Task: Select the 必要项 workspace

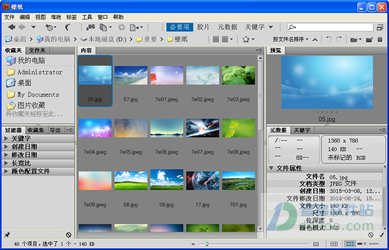Action: click(x=180, y=27)
